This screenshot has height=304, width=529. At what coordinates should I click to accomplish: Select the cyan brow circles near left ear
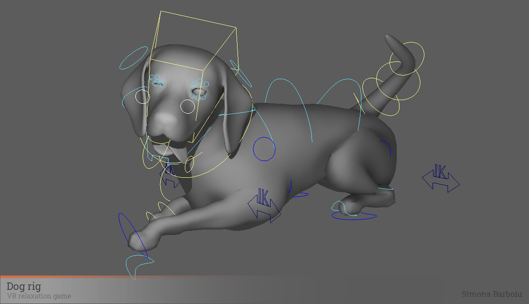coord(156,80)
